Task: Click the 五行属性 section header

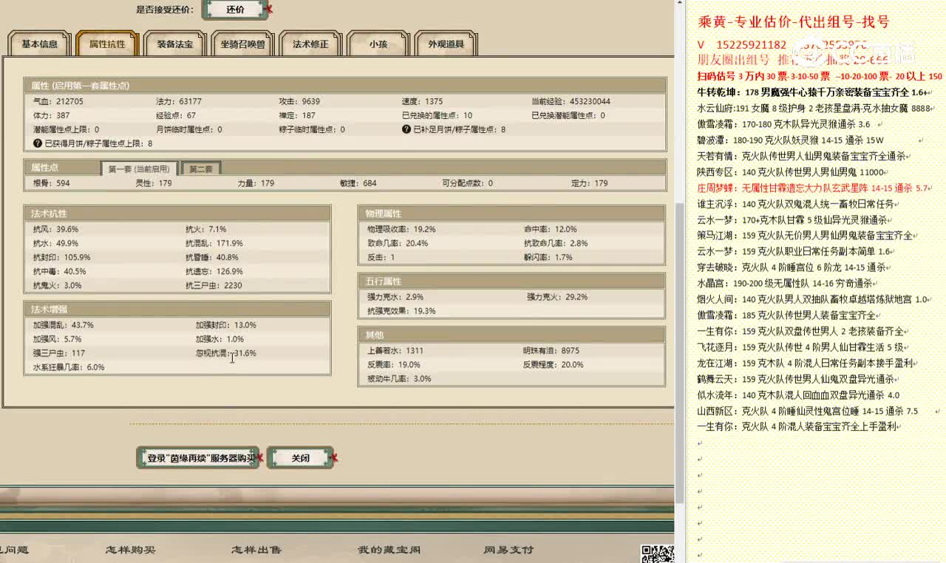Action: pos(512,281)
